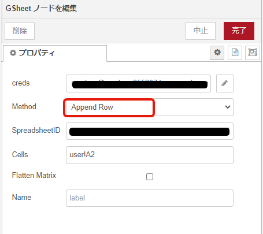Click the GSheet ノードを編集 title
The width and height of the screenshot is (263, 234).
pos(41,9)
